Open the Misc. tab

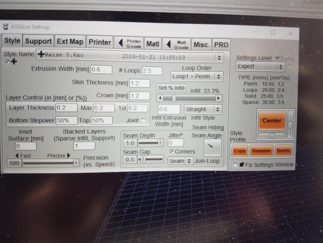(x=201, y=44)
